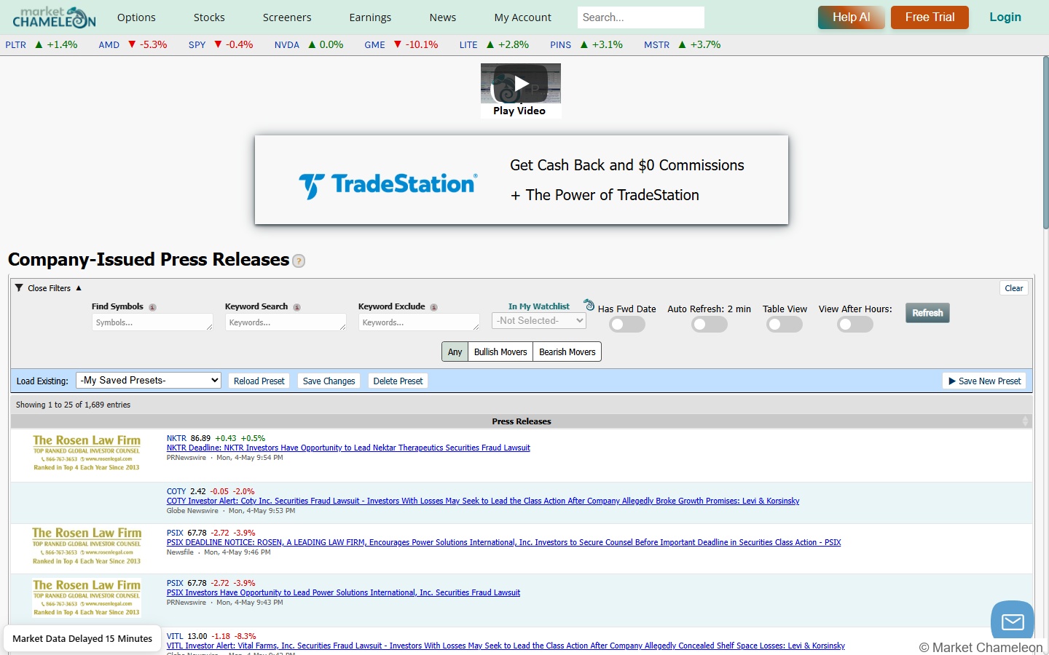
Task: Click Rosen Law Firm logo in NKTR row
Action: (87, 453)
